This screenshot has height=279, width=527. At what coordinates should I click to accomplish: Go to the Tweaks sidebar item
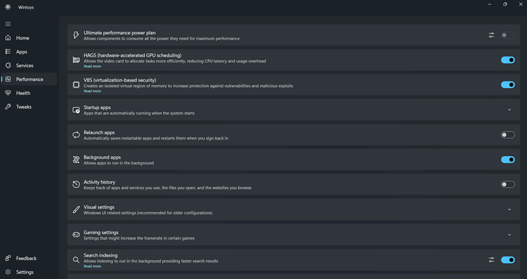(x=24, y=107)
